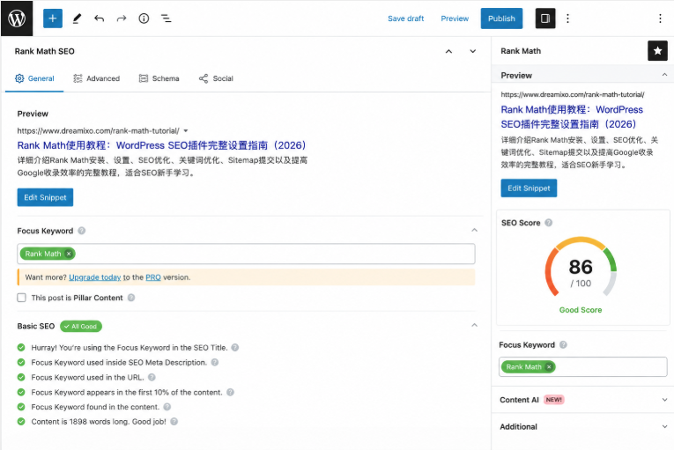Open help for main Focus Keyword heading

(x=81, y=231)
